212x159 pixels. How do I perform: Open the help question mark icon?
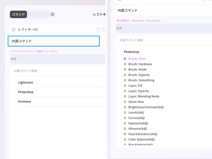tap(52, 14)
